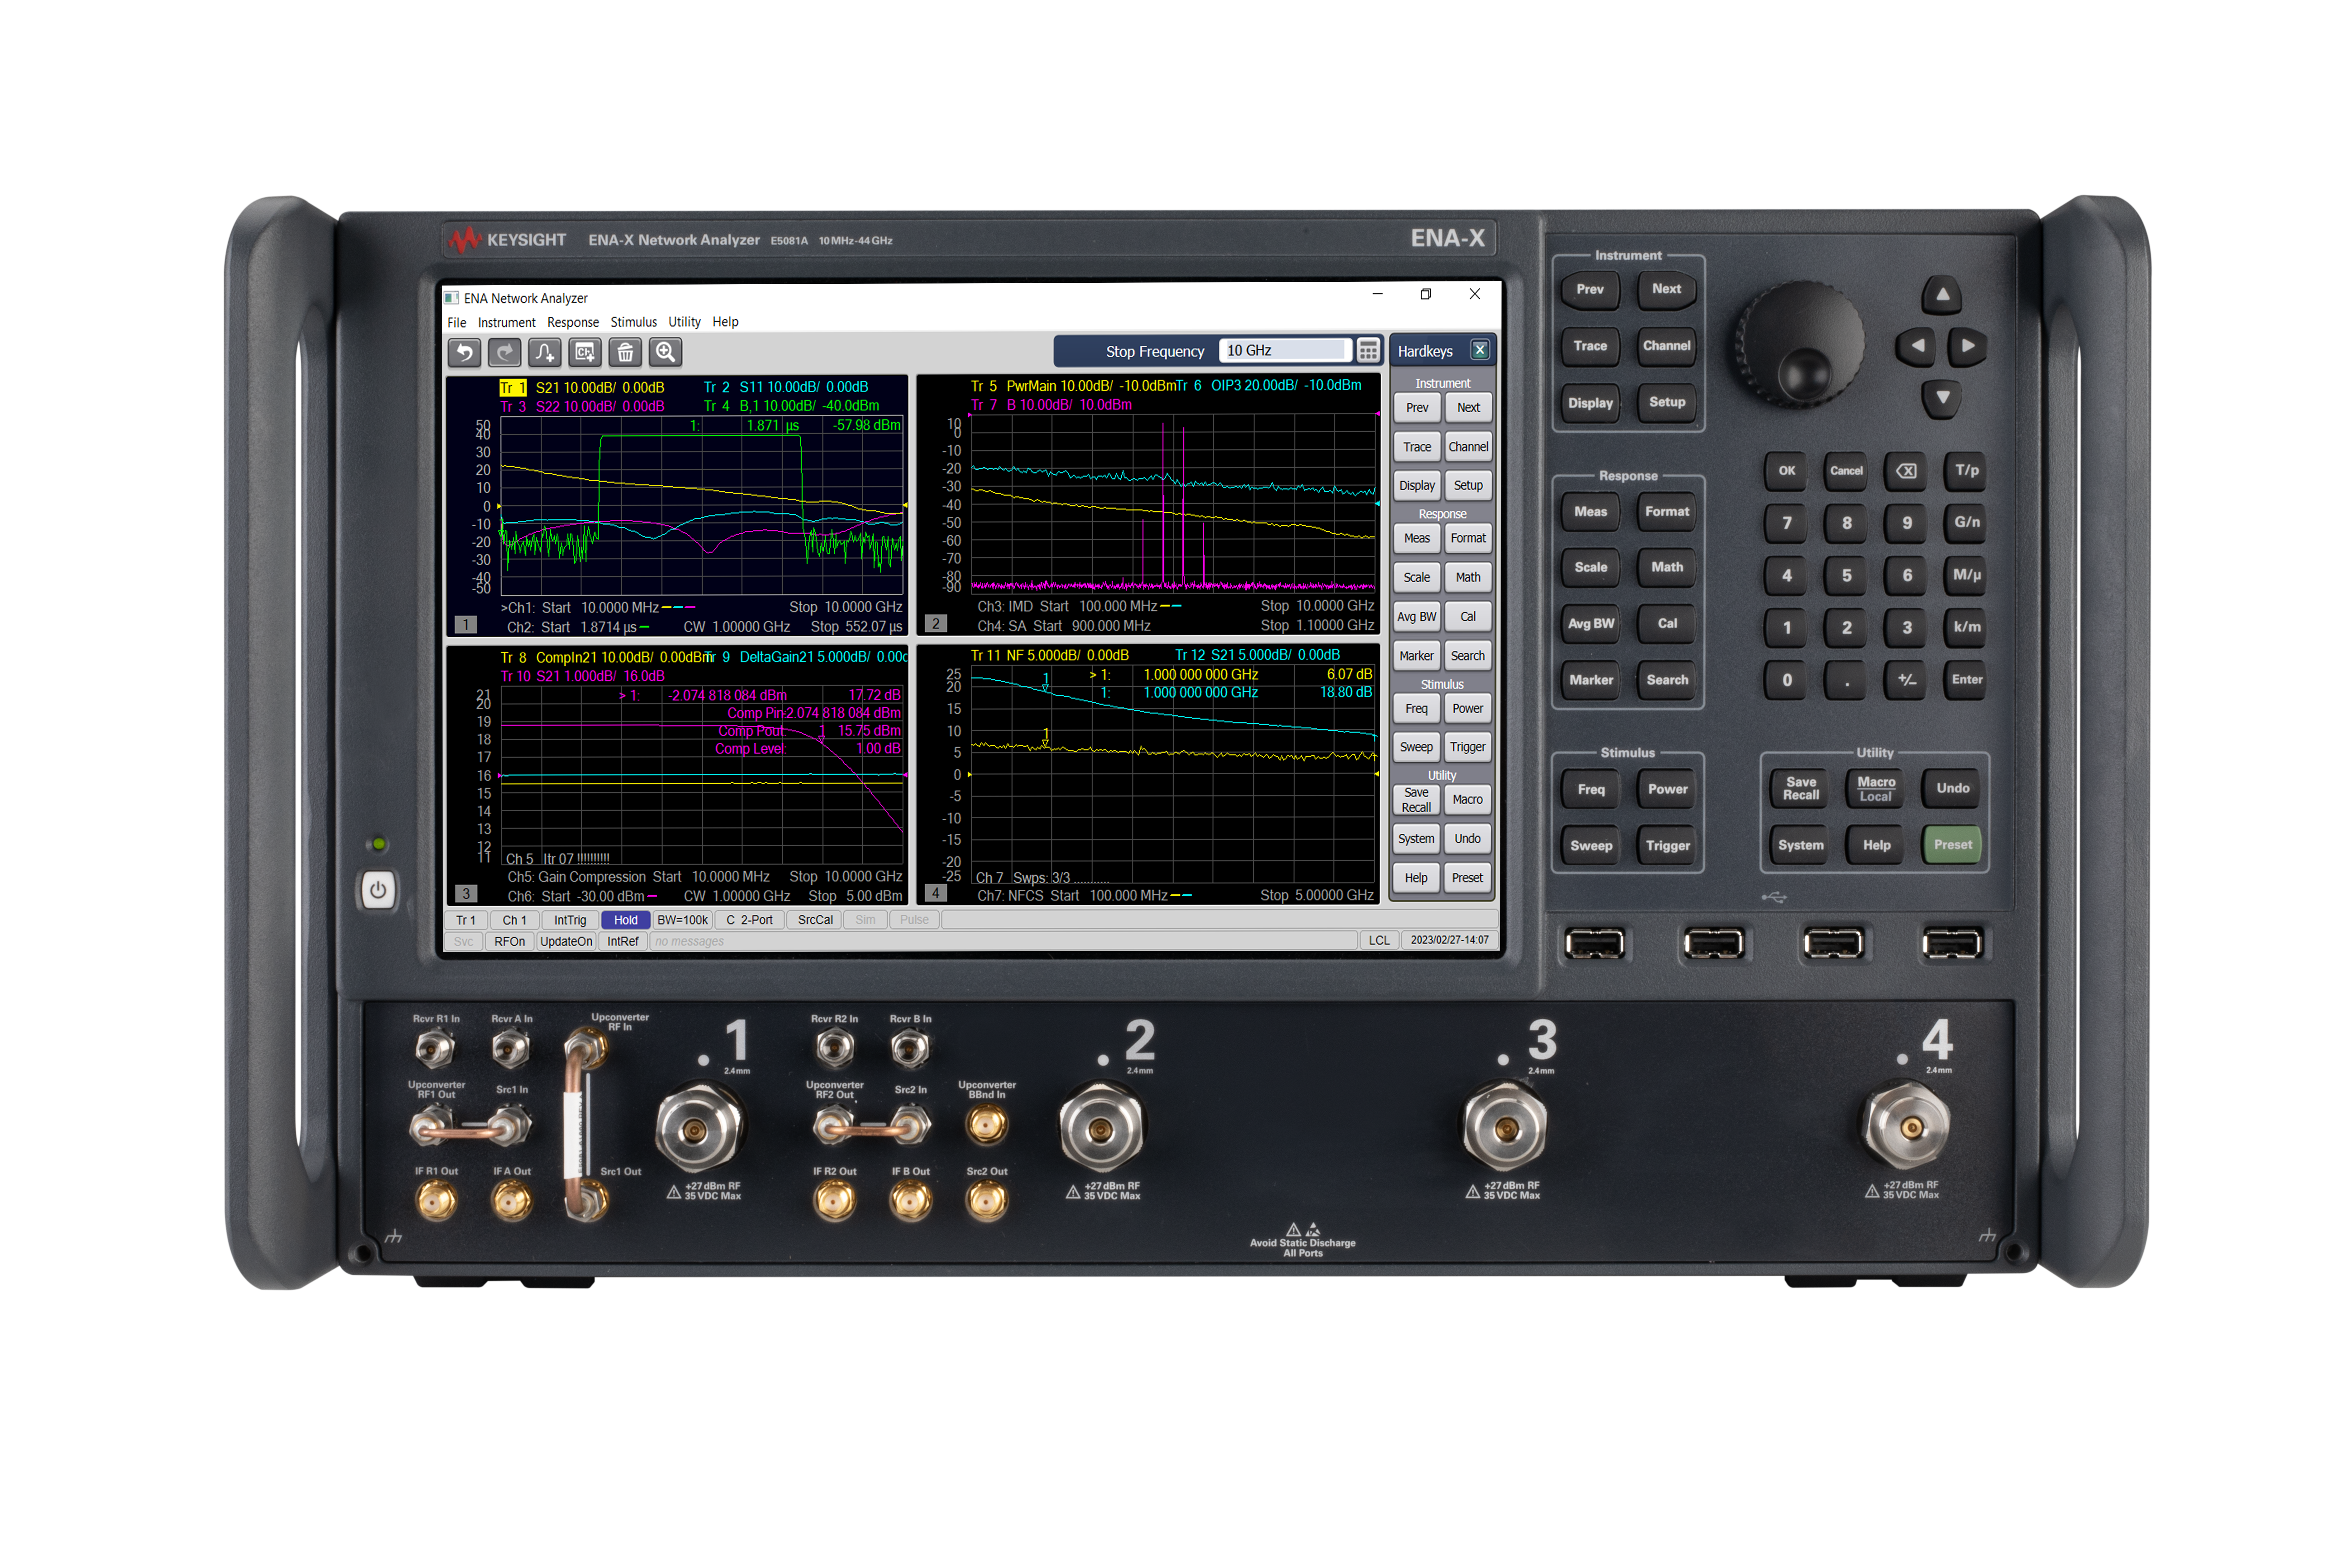The width and height of the screenshot is (2352, 1568).
Task: Click the trash delete toolbar icon
Action: 625,352
